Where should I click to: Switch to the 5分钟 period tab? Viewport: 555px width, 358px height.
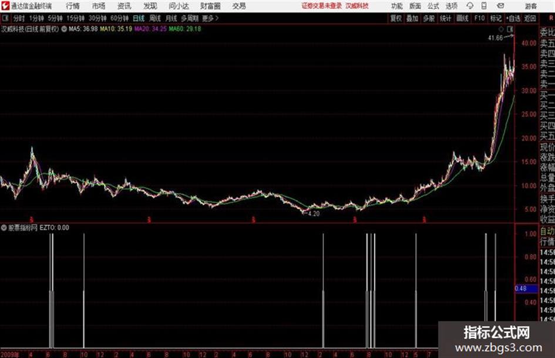pyautogui.click(x=55, y=18)
